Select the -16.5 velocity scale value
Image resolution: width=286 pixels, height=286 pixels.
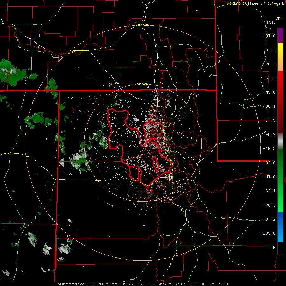tap(269, 149)
